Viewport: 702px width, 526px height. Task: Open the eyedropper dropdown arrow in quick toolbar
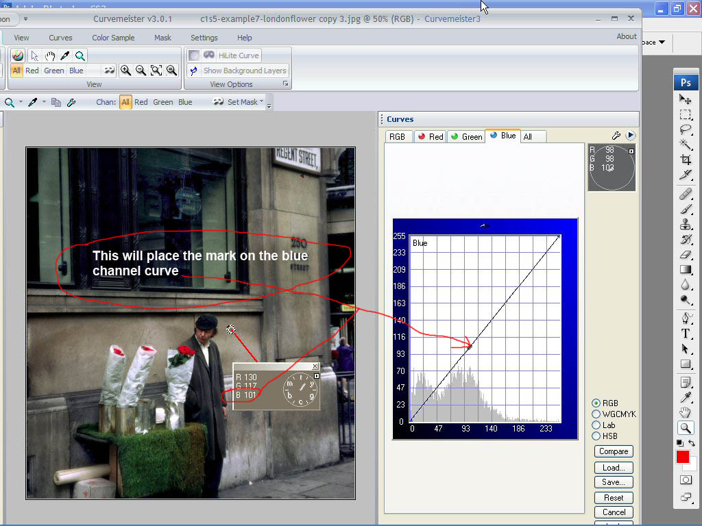(44, 102)
